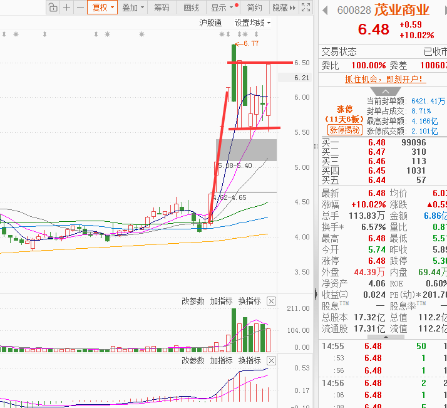The image size is (447, 408).
Task: Click the 筹码 toolbar button
Action: (162, 8)
